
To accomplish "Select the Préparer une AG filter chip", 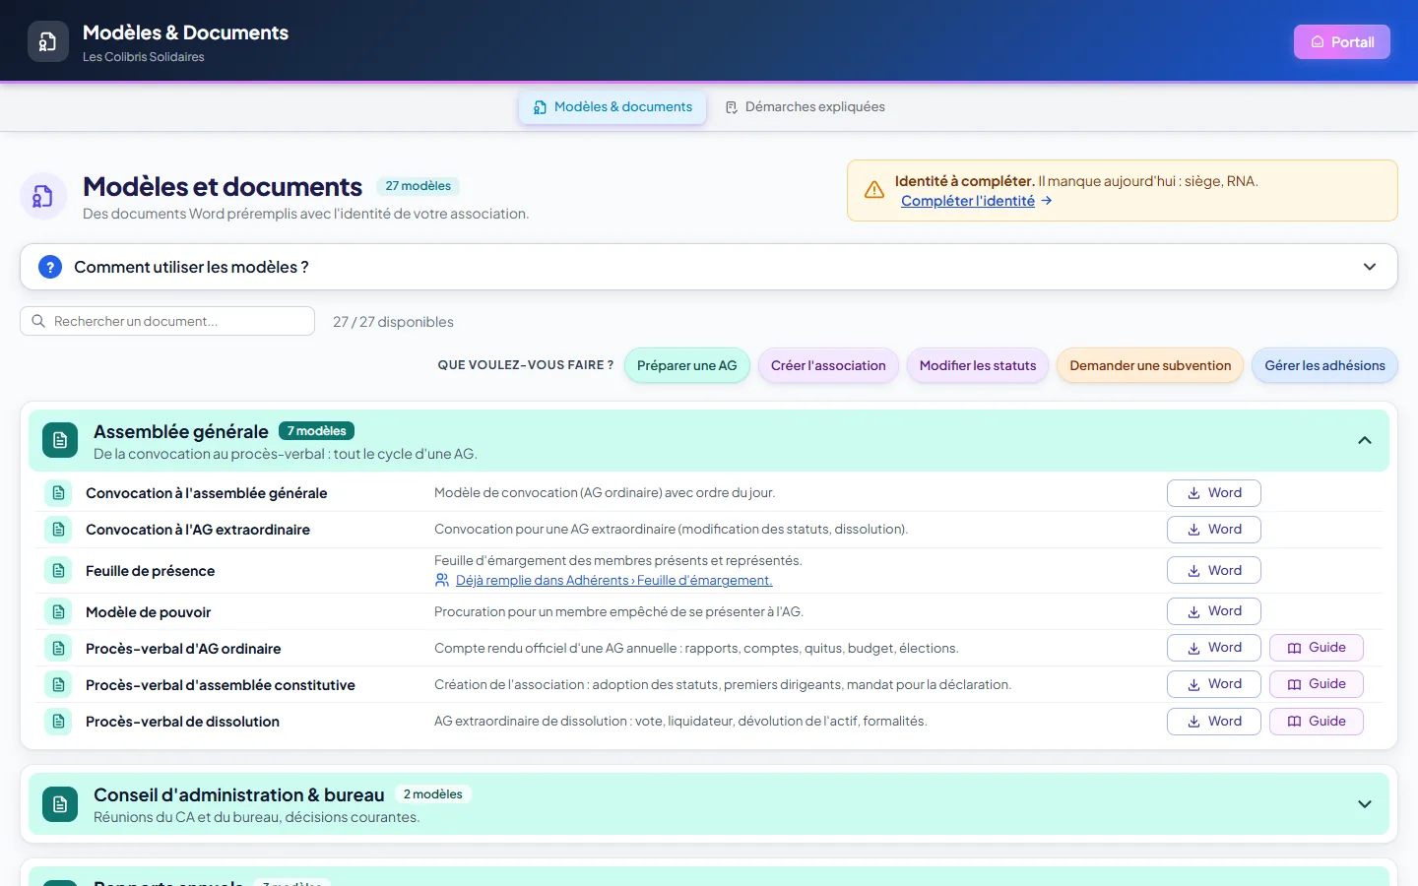I will click(x=687, y=365).
